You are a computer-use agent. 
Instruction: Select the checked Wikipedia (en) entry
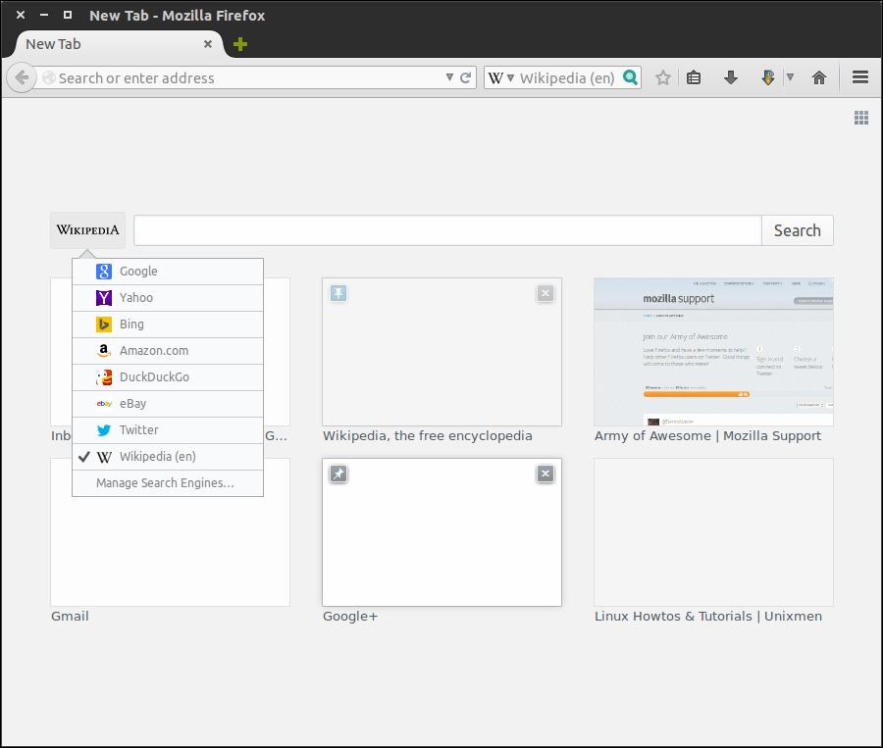pyautogui.click(x=168, y=457)
